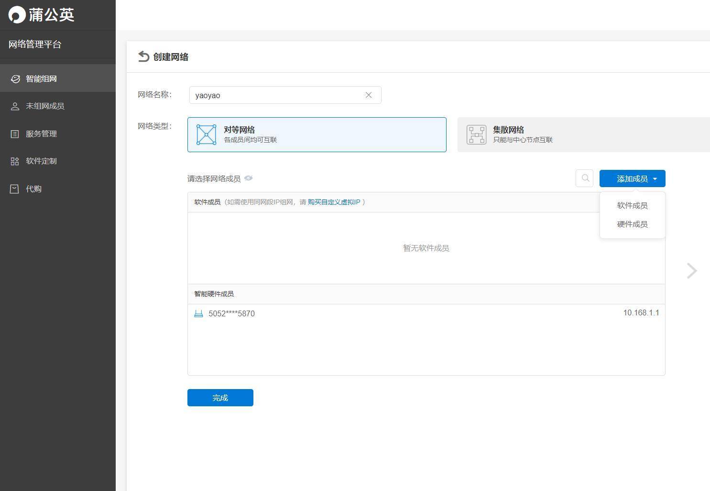The height and width of the screenshot is (491, 710).
Task: Click the 代购 shopping icon
Action: click(15, 189)
